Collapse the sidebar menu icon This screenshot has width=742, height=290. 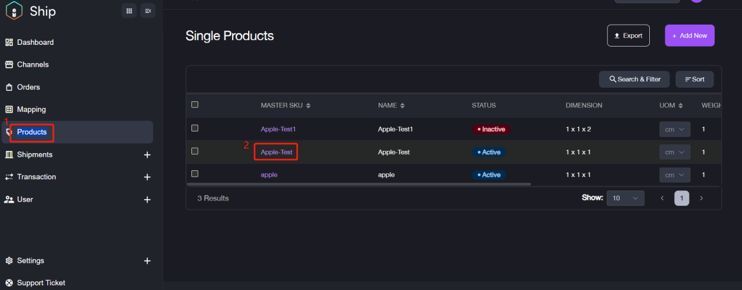coord(148,11)
